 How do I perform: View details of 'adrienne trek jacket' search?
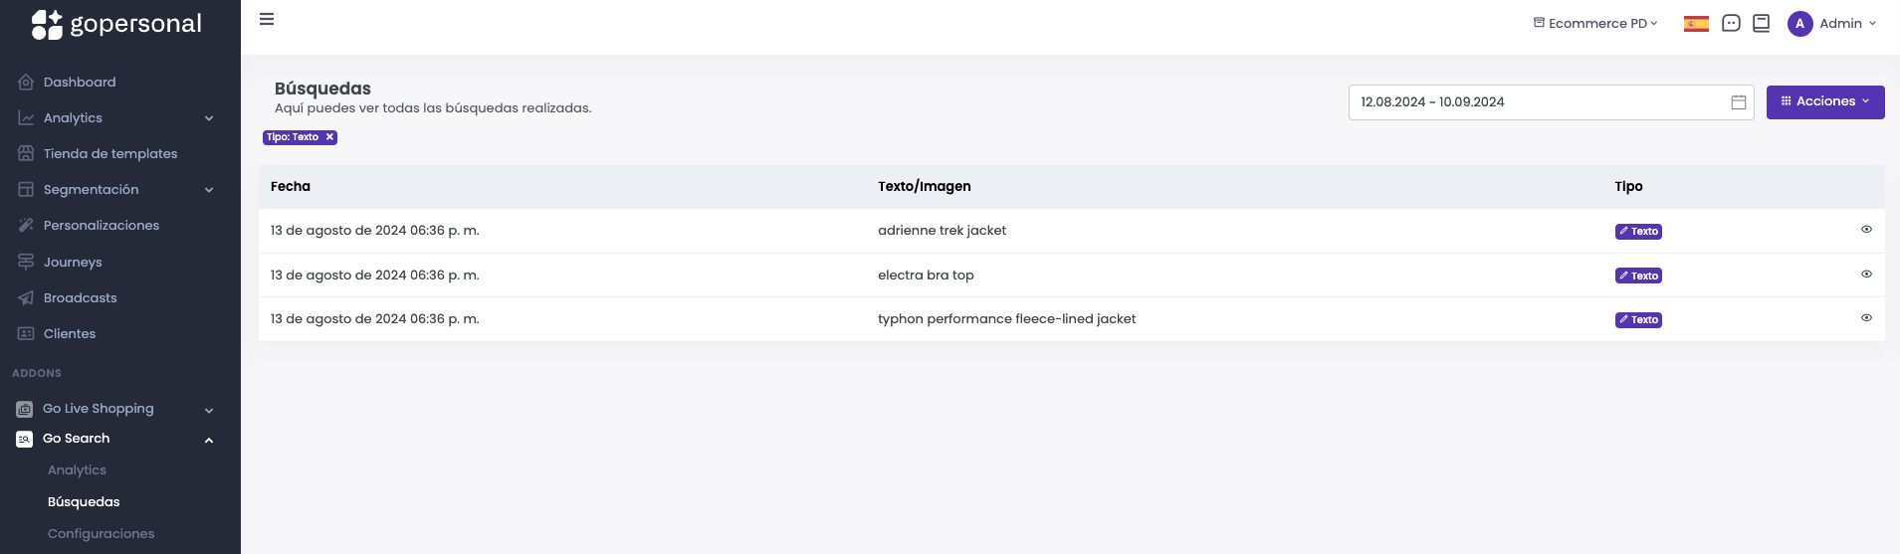click(x=1866, y=230)
